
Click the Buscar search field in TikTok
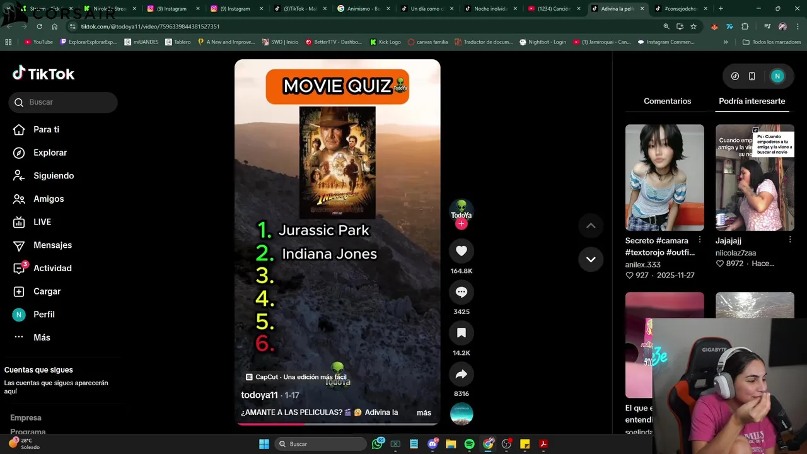(63, 102)
